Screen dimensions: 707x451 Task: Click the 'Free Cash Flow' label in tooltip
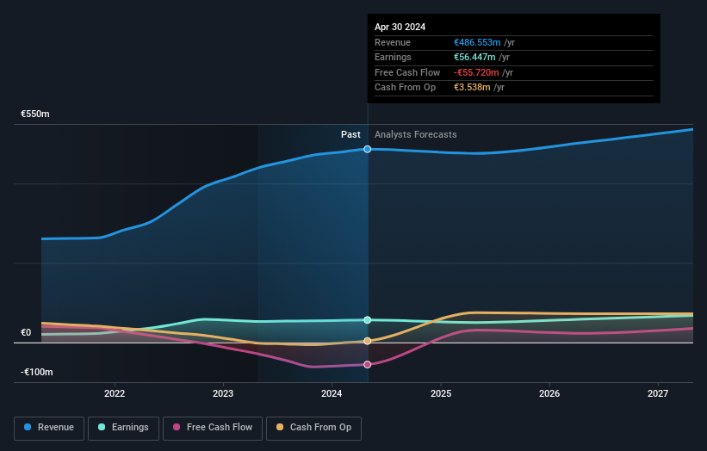click(407, 72)
